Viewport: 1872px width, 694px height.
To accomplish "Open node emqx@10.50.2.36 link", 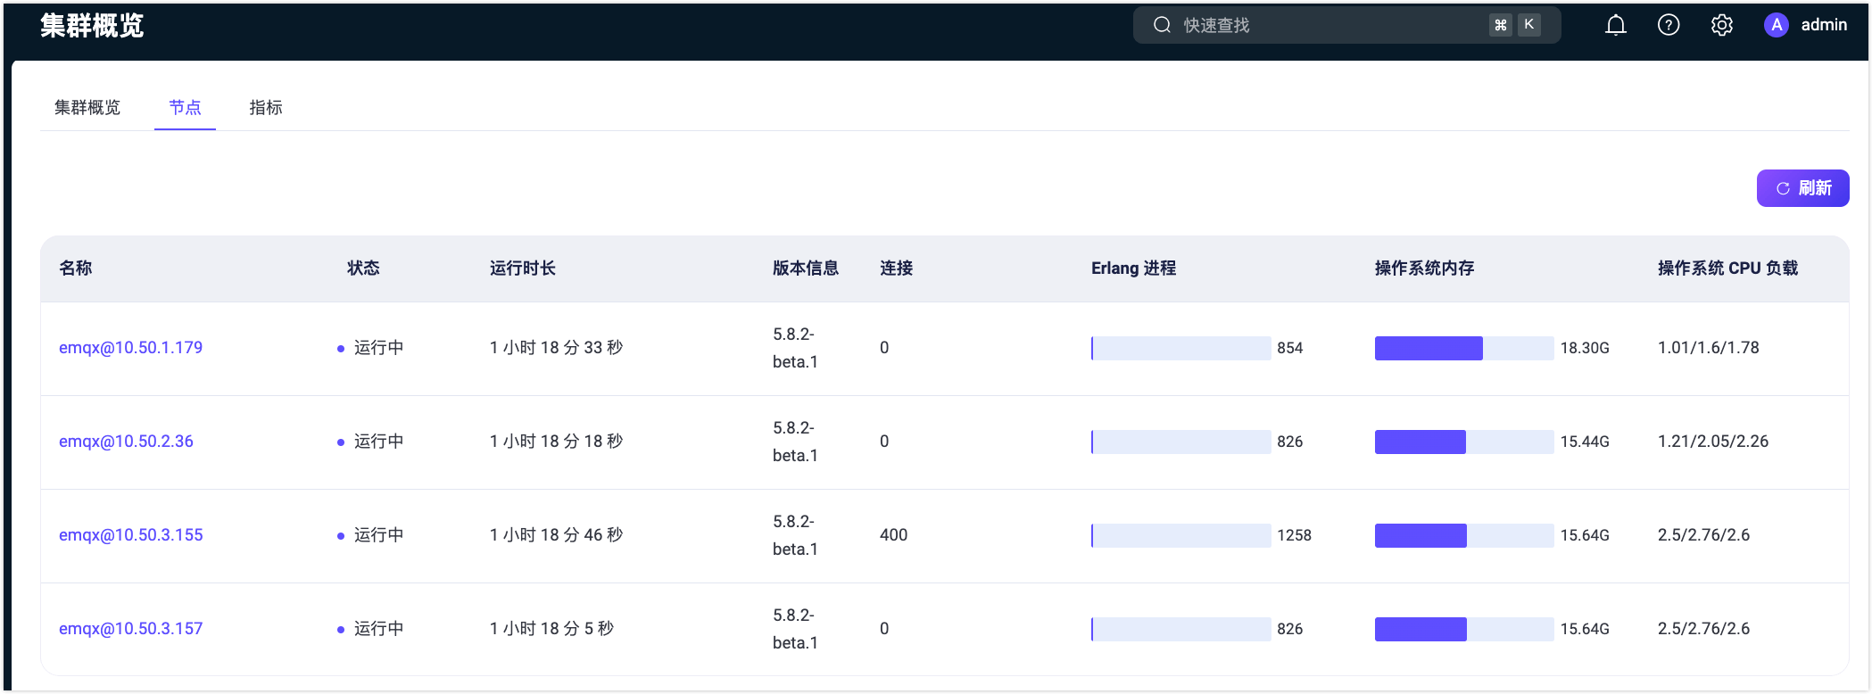I will (x=126, y=442).
